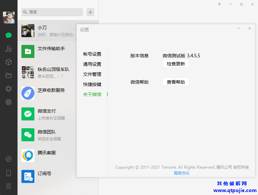Click the 检查更新 button

click(176, 64)
